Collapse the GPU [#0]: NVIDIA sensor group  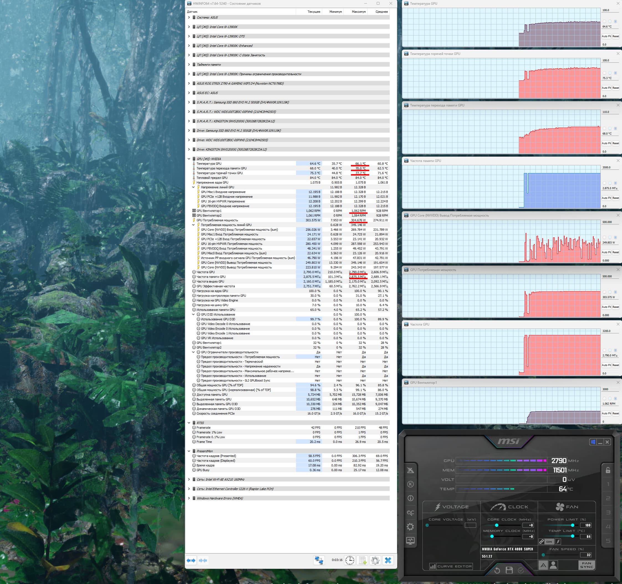(x=189, y=159)
